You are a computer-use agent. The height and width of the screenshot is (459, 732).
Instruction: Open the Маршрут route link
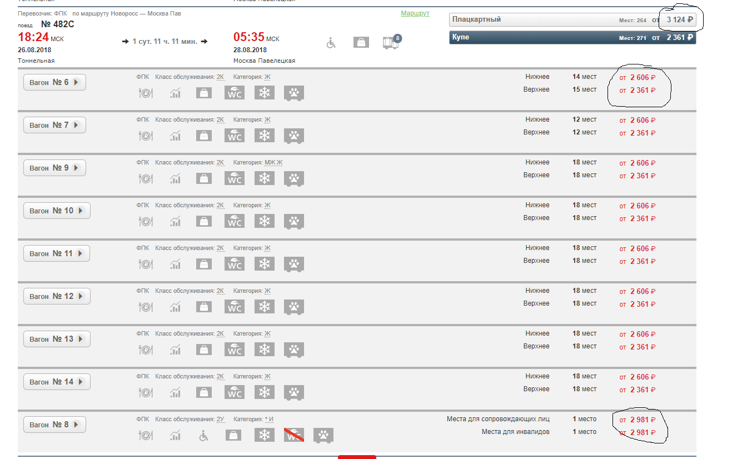click(415, 13)
